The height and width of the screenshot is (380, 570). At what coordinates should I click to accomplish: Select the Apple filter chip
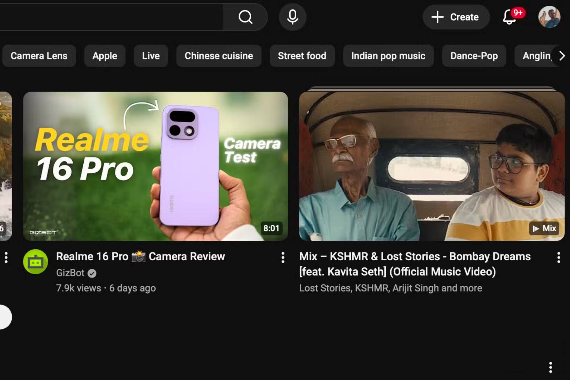105,56
